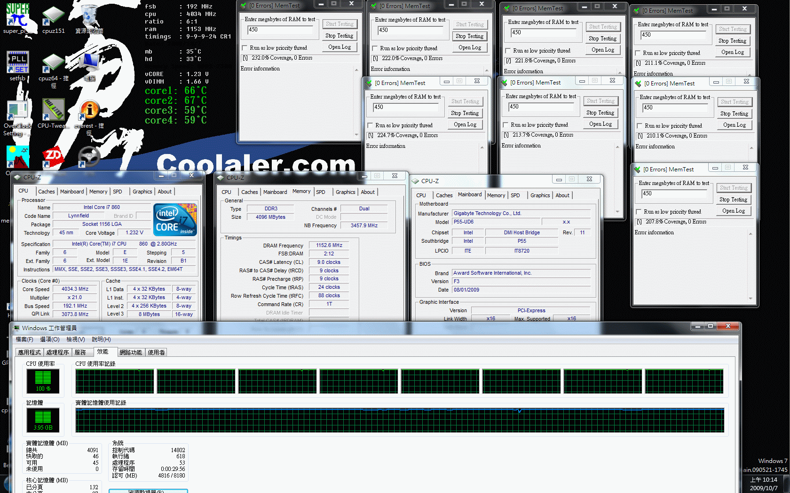
Task: Click RAM megabytes field in 207.8% MemTest
Action: [x=674, y=193]
